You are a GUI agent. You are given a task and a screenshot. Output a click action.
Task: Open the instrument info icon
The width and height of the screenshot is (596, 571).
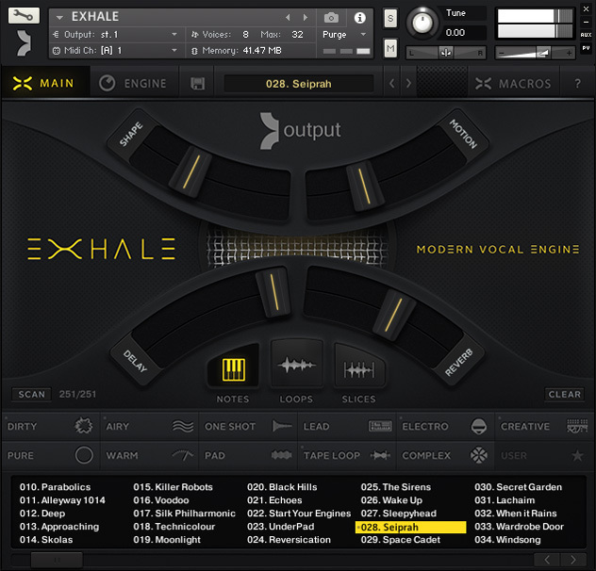tap(359, 18)
